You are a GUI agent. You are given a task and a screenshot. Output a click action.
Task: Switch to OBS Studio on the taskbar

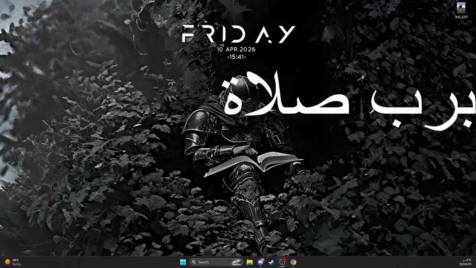[x=282, y=262]
